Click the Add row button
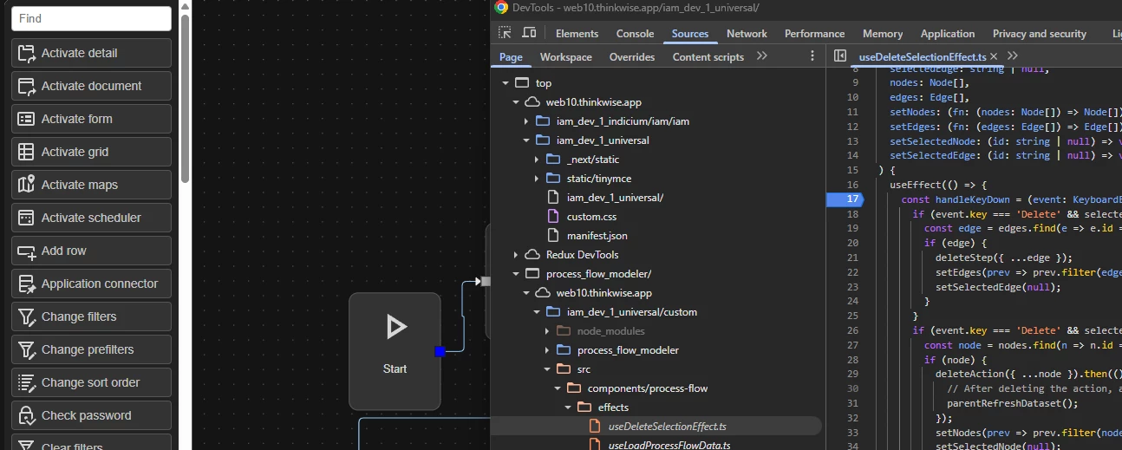 tap(91, 251)
